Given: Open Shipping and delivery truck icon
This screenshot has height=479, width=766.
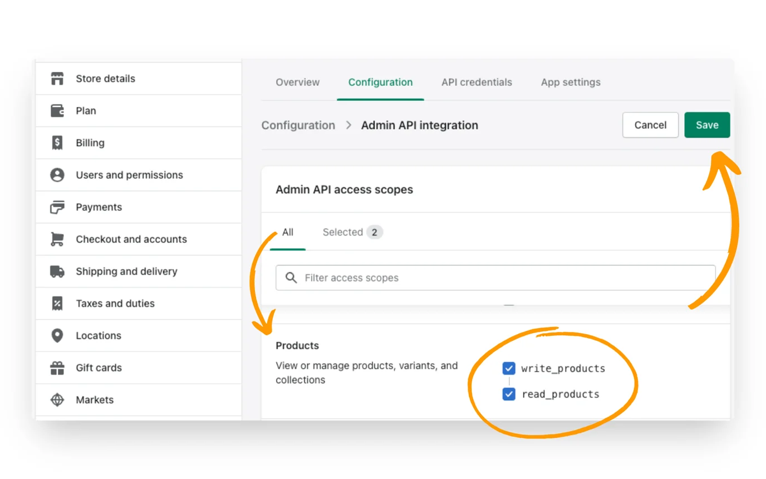Looking at the screenshot, I should (x=57, y=271).
